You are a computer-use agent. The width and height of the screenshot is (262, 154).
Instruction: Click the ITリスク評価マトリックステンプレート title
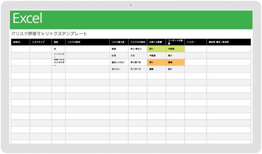coord(49,34)
